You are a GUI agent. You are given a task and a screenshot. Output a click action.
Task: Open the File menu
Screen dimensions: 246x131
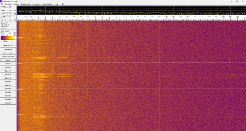pos(2,4)
